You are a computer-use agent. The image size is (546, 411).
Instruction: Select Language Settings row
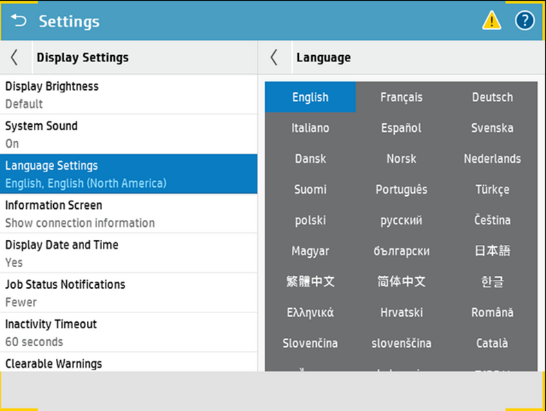point(128,174)
